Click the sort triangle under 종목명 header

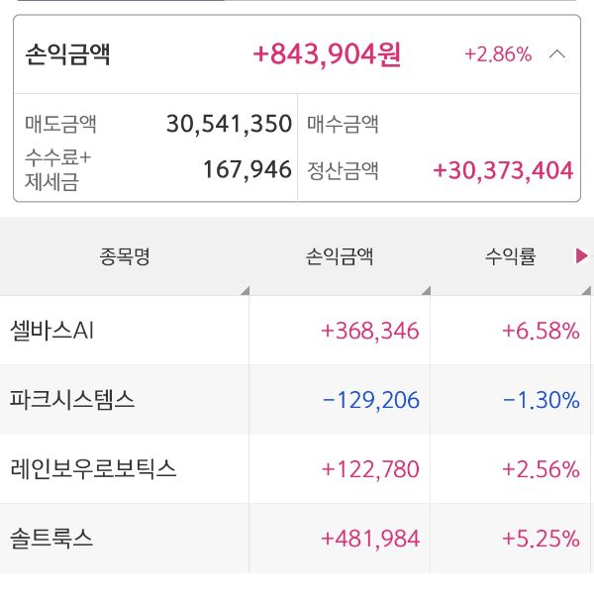244,290
